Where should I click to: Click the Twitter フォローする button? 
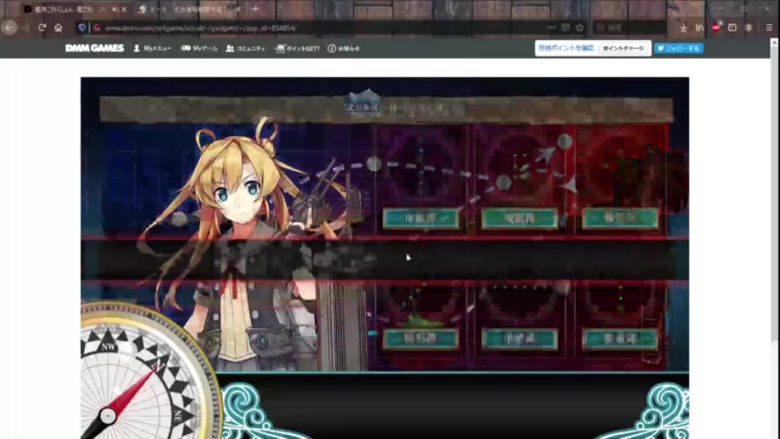[x=678, y=48]
